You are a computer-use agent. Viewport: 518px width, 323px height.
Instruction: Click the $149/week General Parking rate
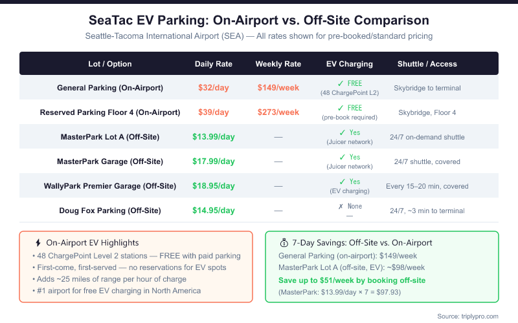tap(278, 88)
